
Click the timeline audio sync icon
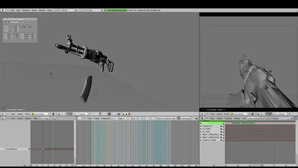[x=196, y=118]
